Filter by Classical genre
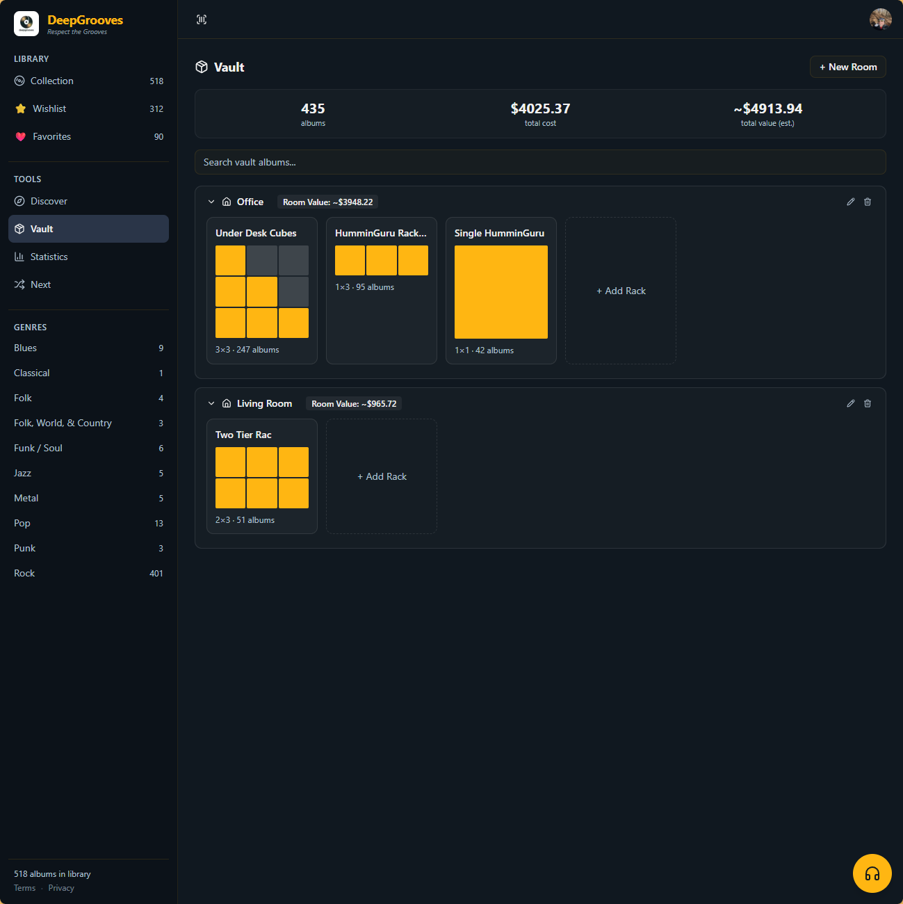This screenshot has height=904, width=903. [x=88, y=373]
